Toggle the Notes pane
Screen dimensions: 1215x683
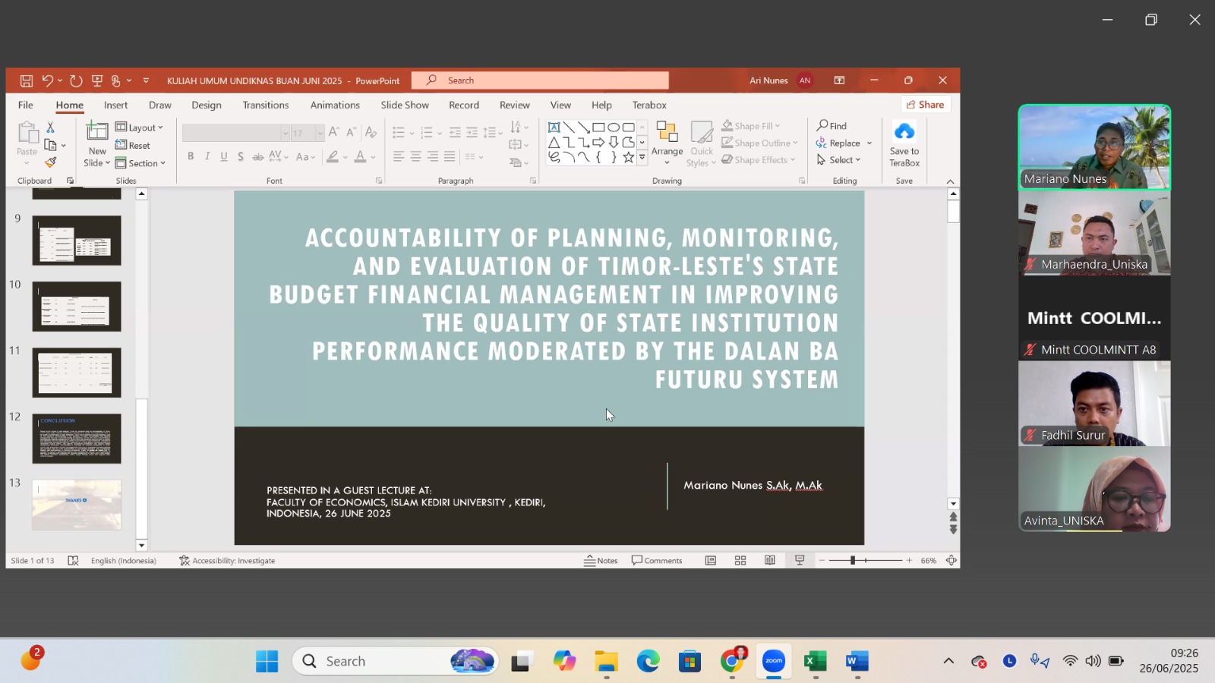601,561
